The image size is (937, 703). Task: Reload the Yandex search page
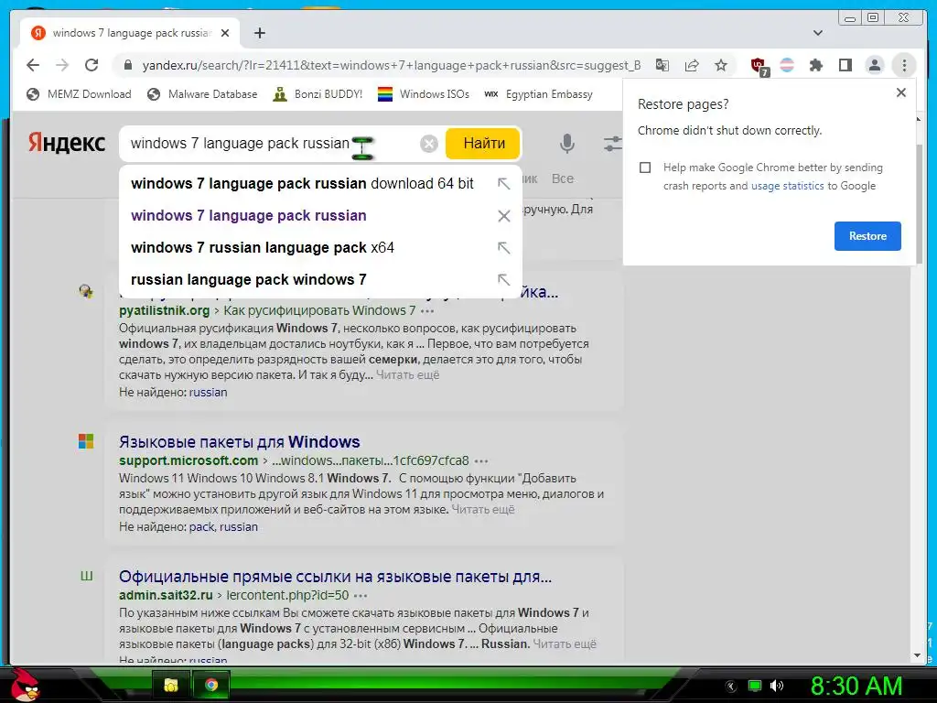92,65
